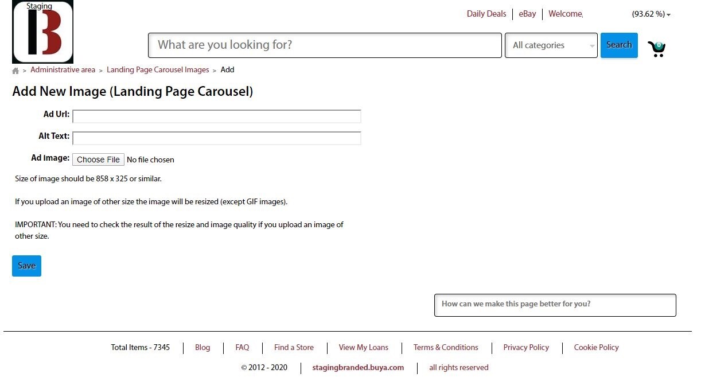Focus the Alt Text input field

point(217,138)
